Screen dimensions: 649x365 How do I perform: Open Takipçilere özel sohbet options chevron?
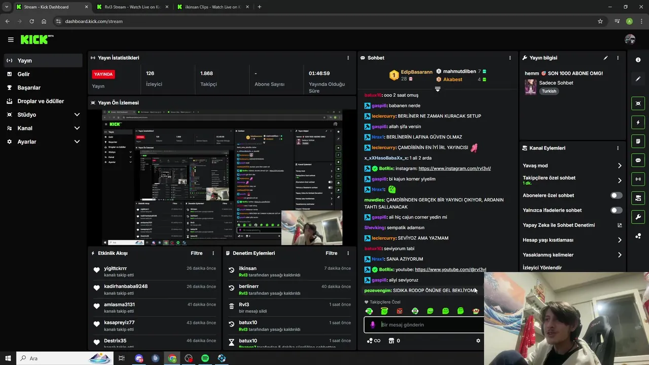pos(620,180)
